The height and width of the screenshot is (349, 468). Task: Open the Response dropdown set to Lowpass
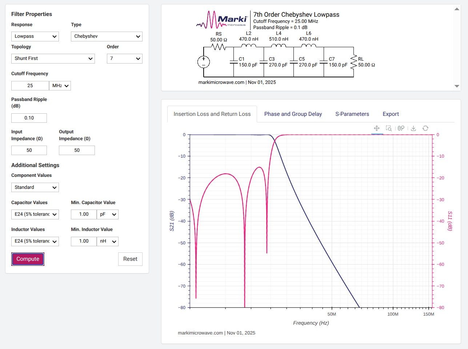[35, 36]
